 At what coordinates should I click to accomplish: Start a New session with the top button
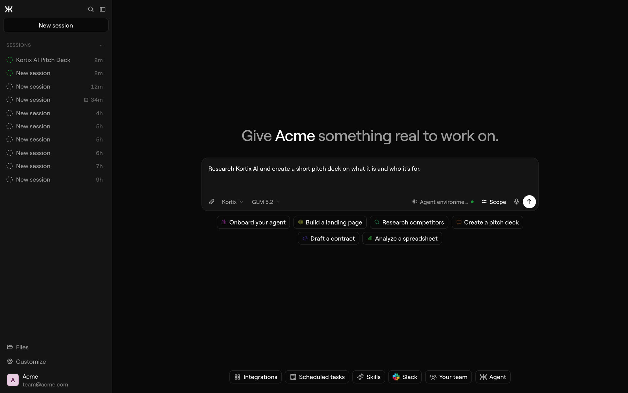(56, 25)
